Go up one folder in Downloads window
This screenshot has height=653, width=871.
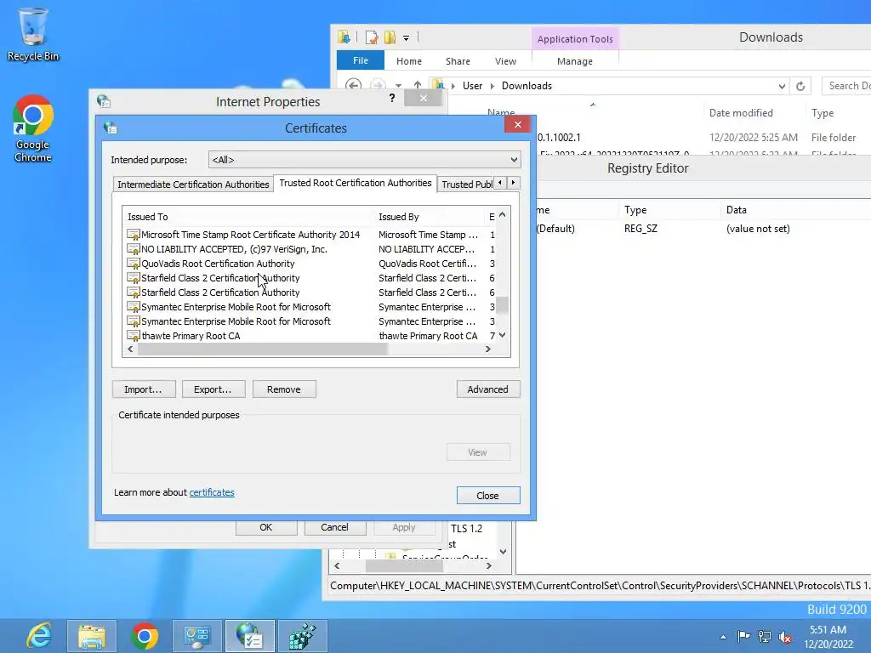[417, 85]
